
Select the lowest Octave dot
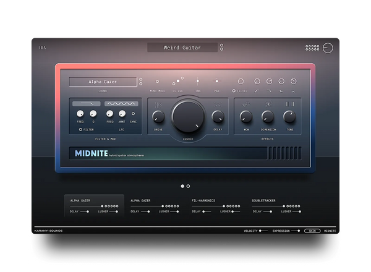[x=174, y=83]
